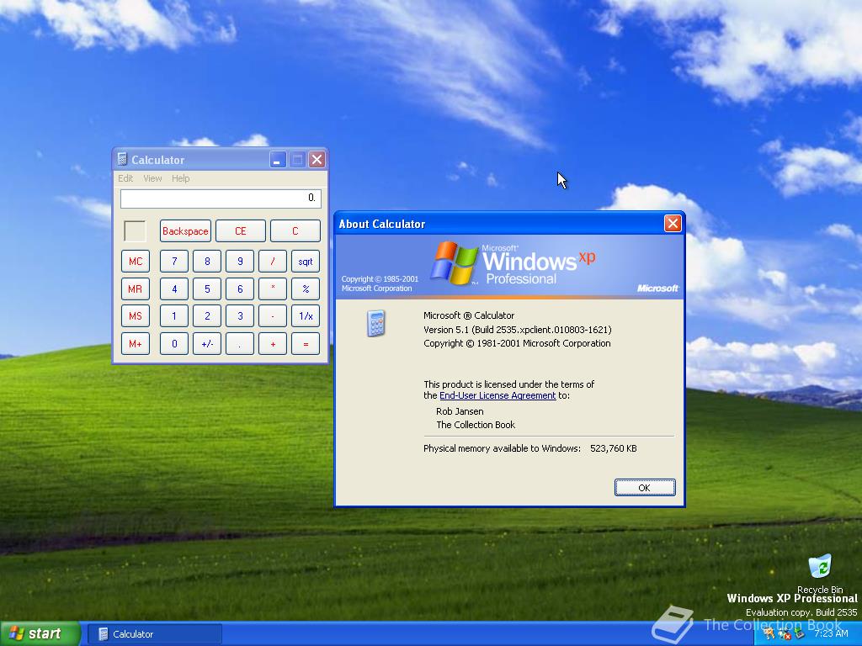This screenshot has width=862, height=646.
Task: Click the calculator display field
Action: [x=221, y=199]
